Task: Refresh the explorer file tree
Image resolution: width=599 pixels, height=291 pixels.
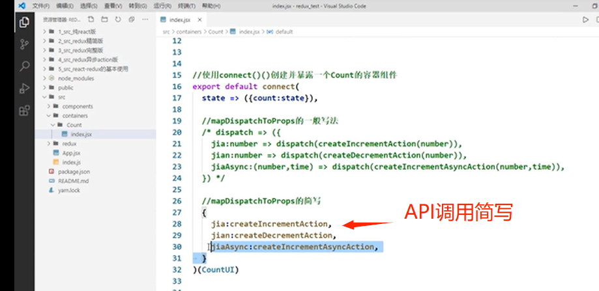Action: (x=118, y=19)
